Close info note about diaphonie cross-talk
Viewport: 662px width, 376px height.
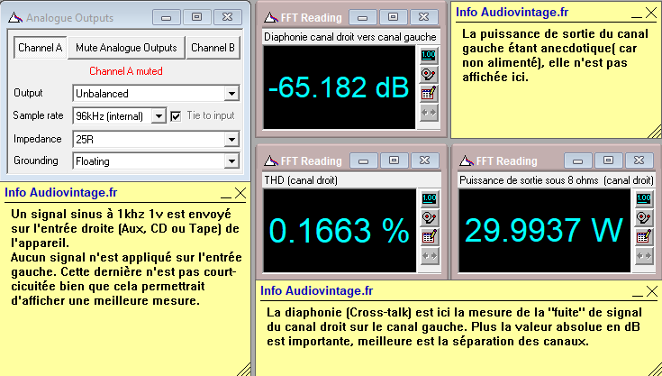652,291
